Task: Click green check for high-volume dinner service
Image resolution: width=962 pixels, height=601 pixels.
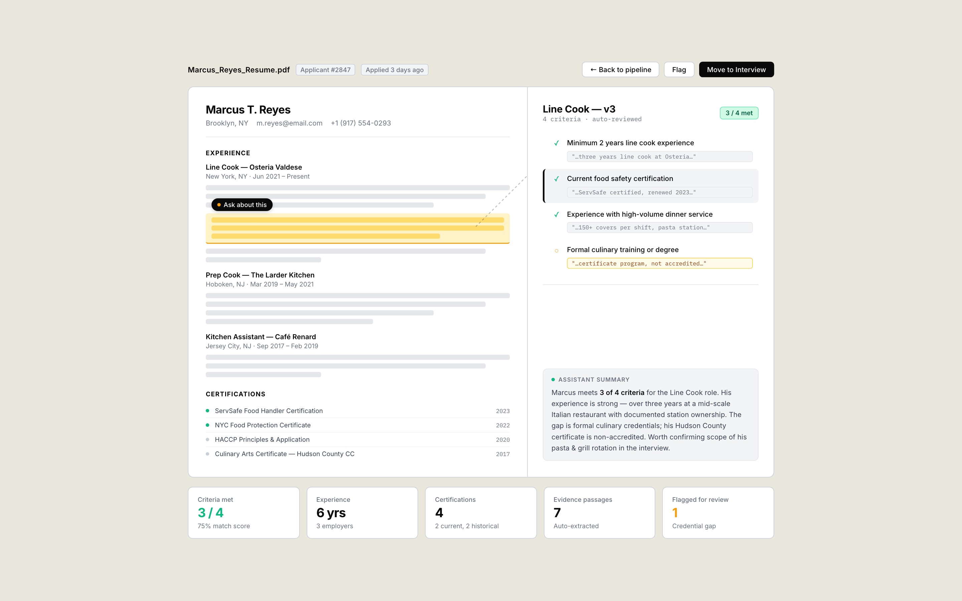Action: pos(556,215)
